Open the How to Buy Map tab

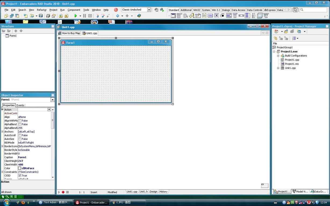click(x=69, y=33)
